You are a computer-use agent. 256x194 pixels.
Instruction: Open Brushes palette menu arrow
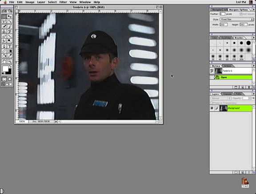tap(254, 38)
